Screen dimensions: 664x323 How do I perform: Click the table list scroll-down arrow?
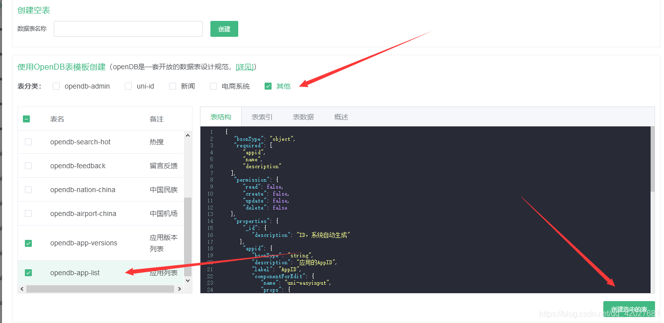188,281
